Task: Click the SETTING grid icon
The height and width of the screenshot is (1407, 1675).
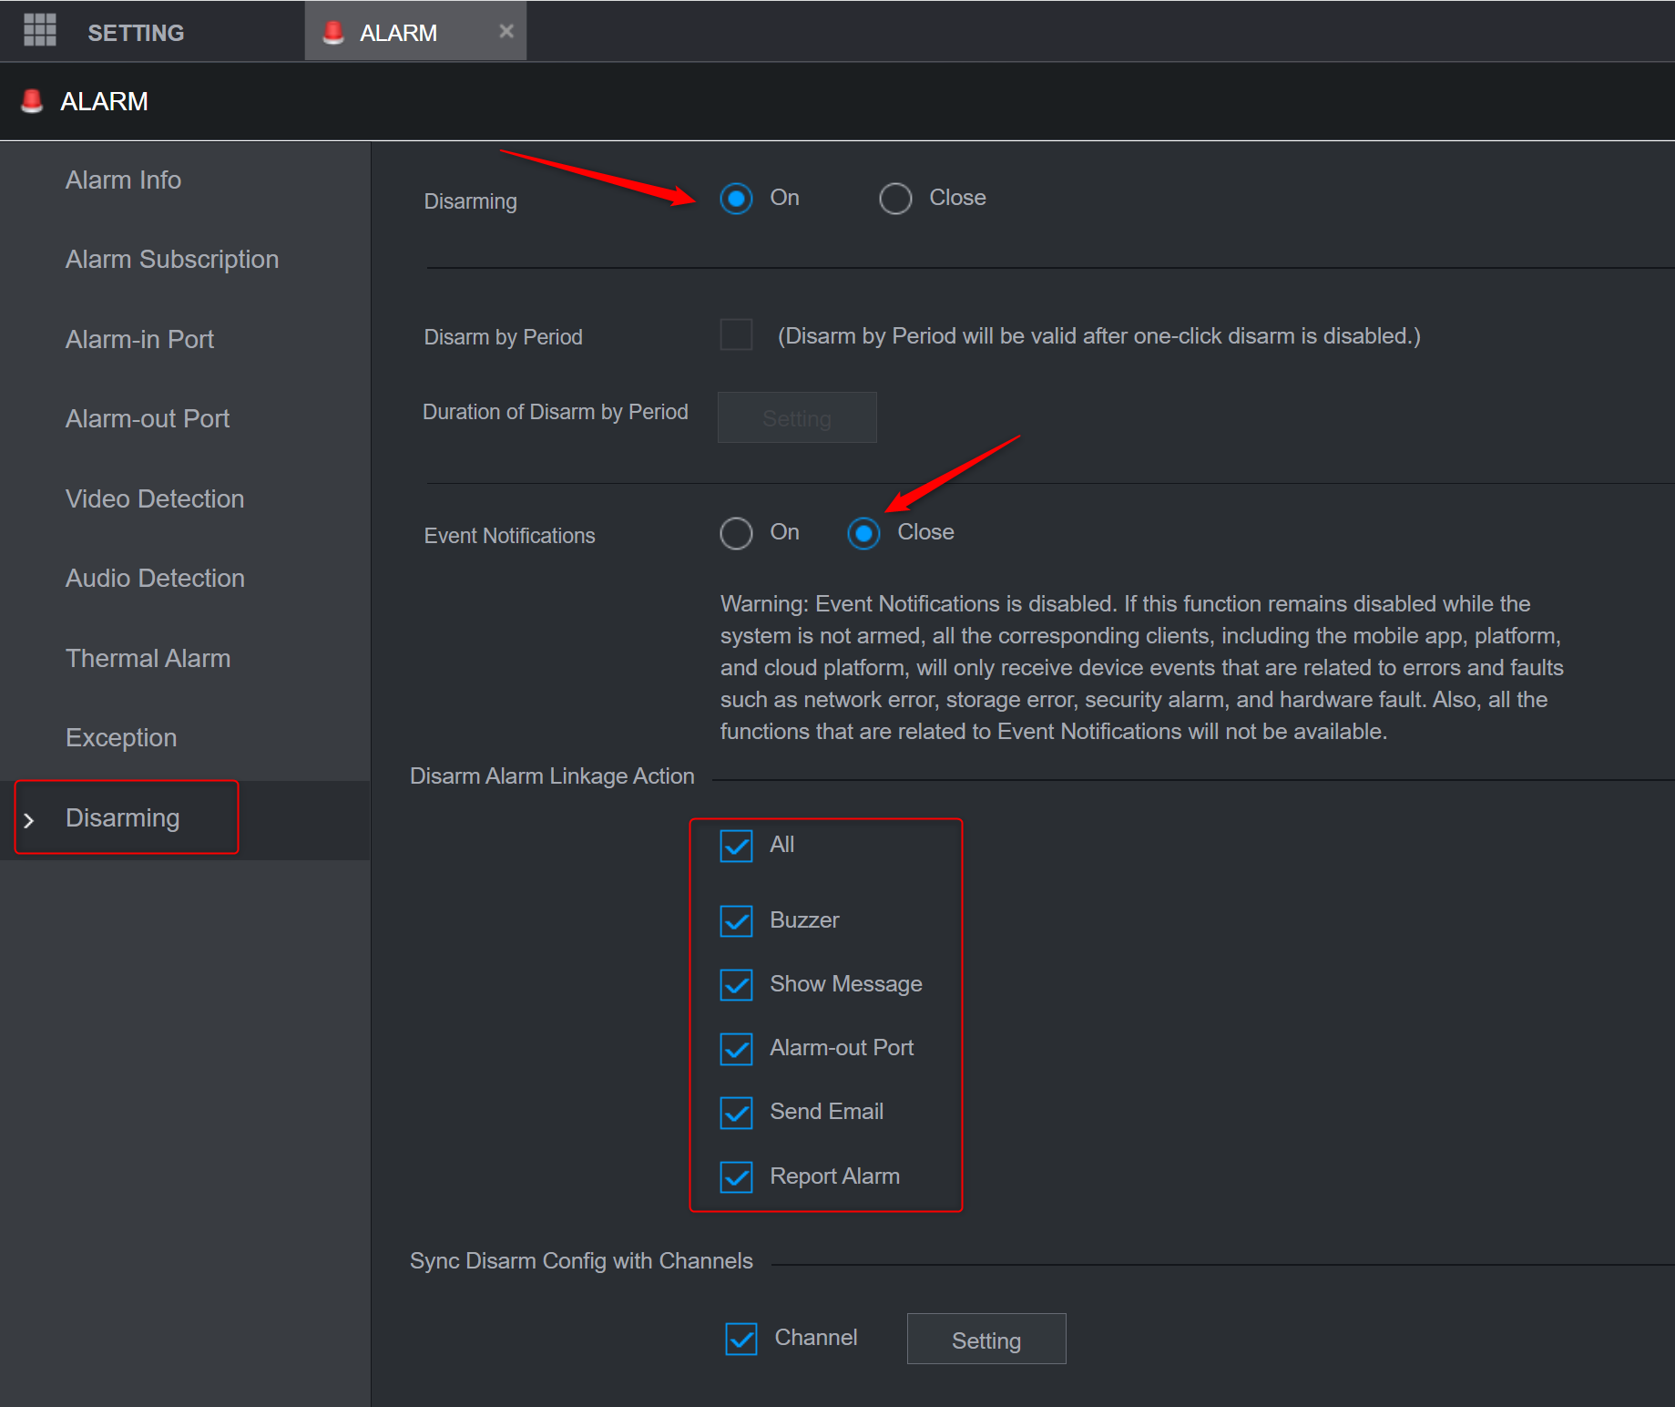Action: [x=39, y=30]
